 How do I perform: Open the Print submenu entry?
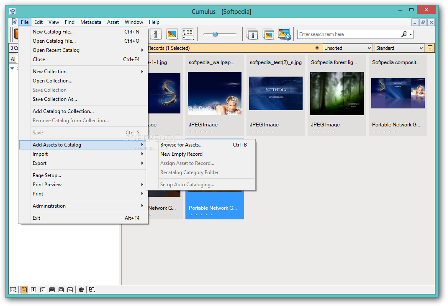(84, 194)
